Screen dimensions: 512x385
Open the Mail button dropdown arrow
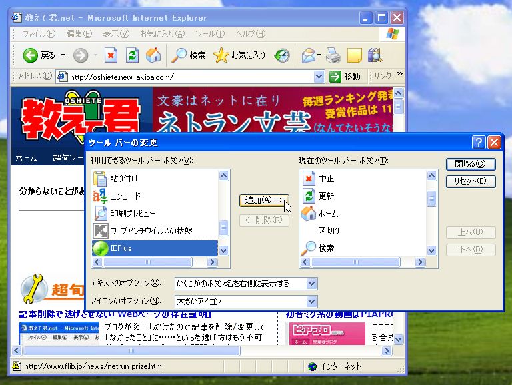(x=319, y=55)
